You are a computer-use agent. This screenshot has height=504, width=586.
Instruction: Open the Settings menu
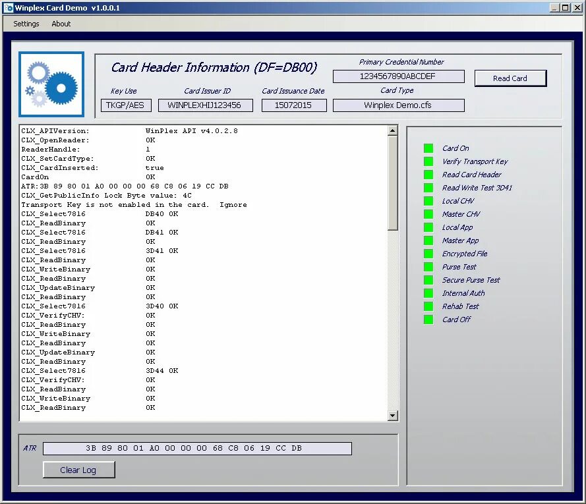tap(26, 24)
